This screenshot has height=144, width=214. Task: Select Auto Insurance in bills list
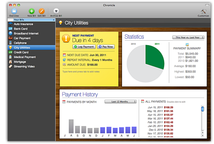[x=32, y=24]
